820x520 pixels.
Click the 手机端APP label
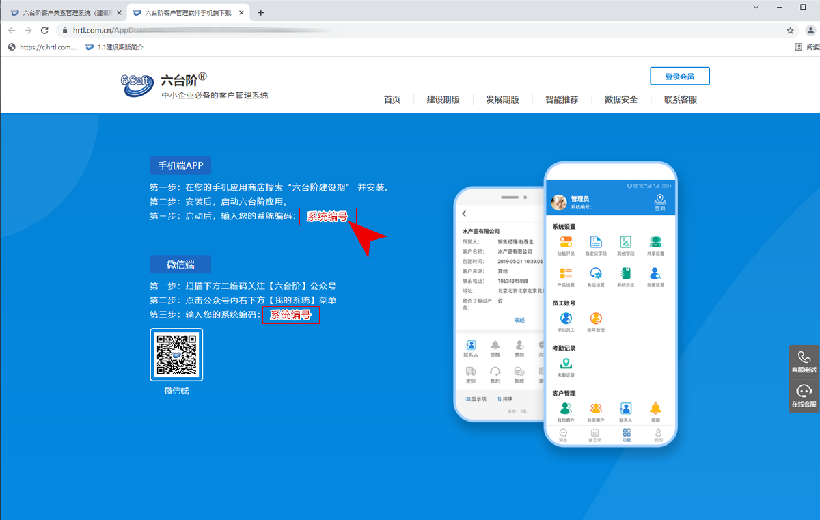coord(181,166)
